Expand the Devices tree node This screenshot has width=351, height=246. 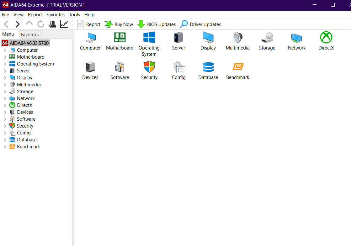coord(5,112)
